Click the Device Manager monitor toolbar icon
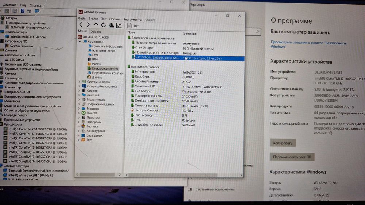The image size is (365, 205). 37,11
